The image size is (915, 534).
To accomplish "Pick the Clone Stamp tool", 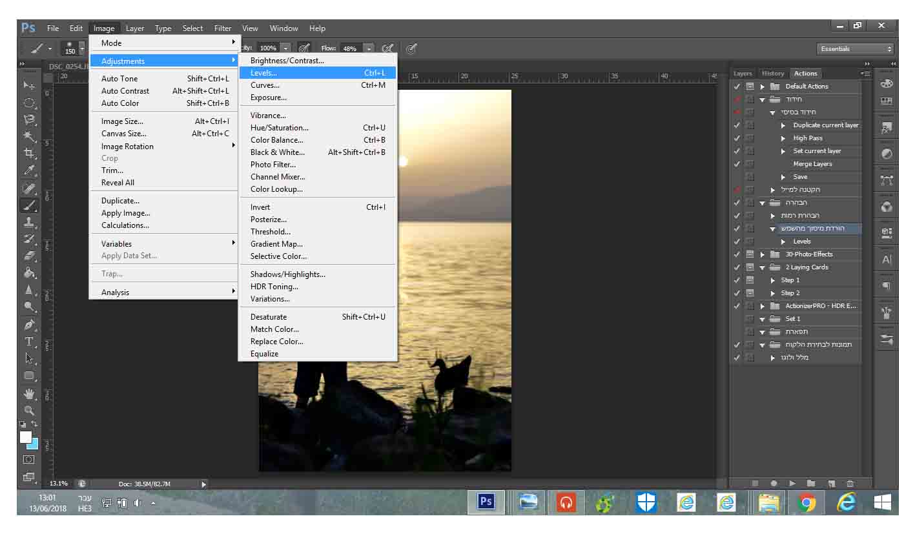I will [29, 222].
